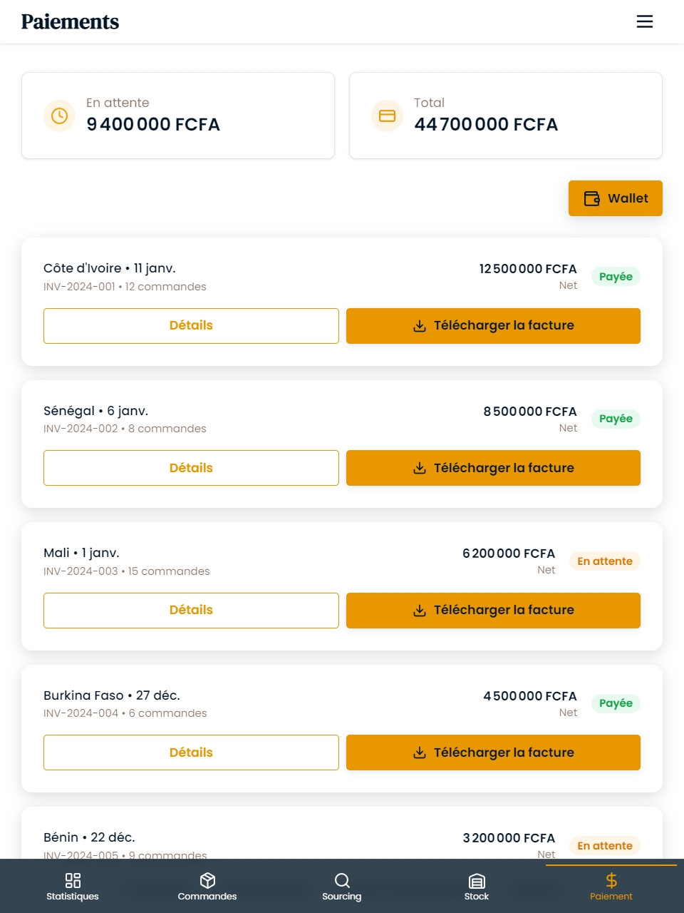
Task: Switch to the Commandes tab
Action: click(207, 887)
